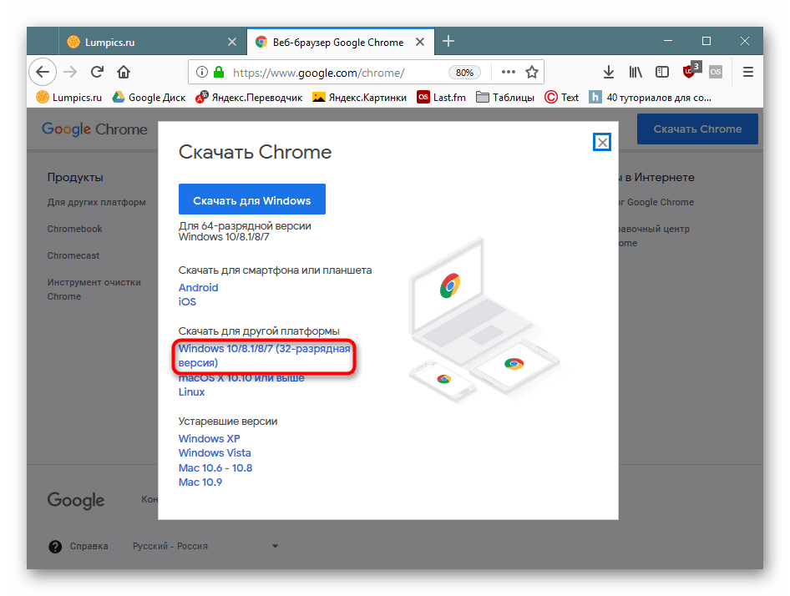
Task: Open Для других платформ footer link
Action: (96, 202)
